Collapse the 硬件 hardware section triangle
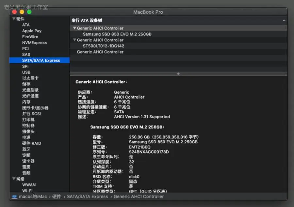Image resolution: width=294 pixels, height=207 pixels. (x=14, y=19)
